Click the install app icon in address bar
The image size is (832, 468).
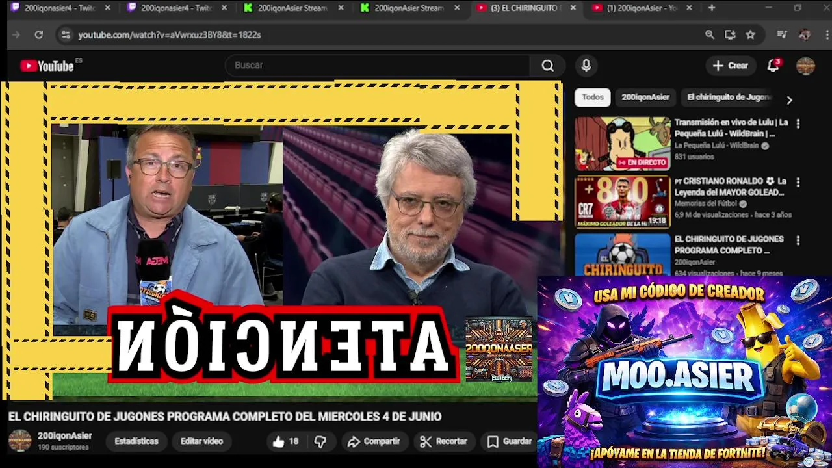730,34
